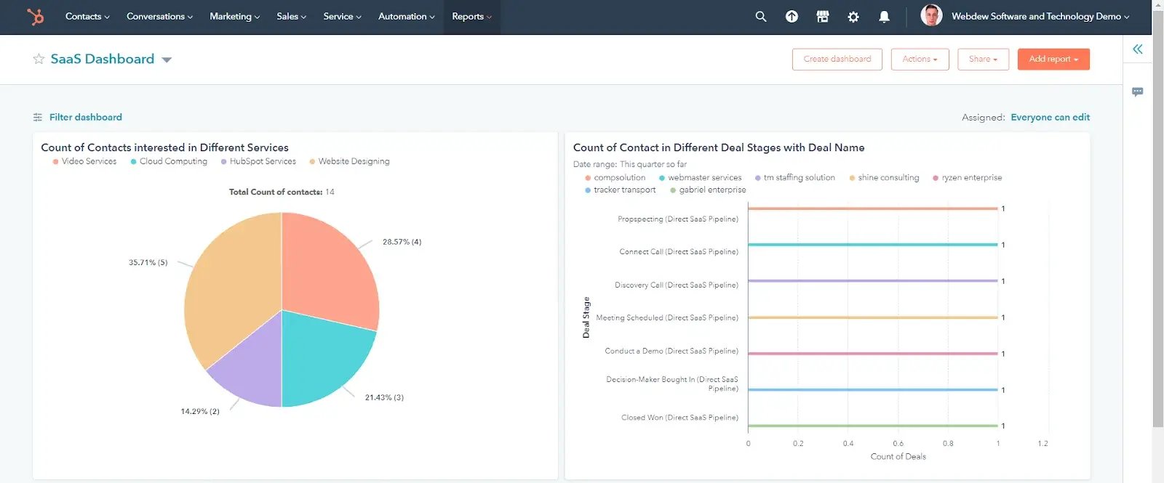Screen dimensions: 1164x483
Task: Click the 35.71% (5) pie label
Action: [x=148, y=262]
